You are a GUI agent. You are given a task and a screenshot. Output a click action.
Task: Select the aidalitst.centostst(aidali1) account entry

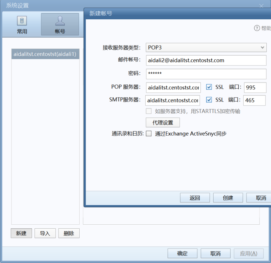coord(45,54)
